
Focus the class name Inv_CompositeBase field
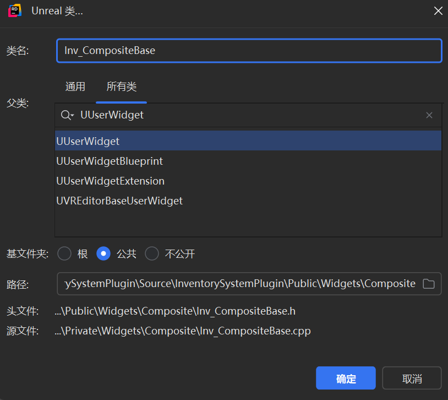249,51
